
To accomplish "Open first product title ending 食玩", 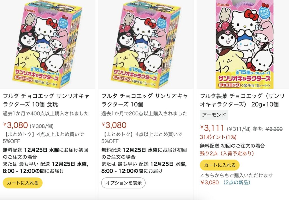I will (46, 100).
